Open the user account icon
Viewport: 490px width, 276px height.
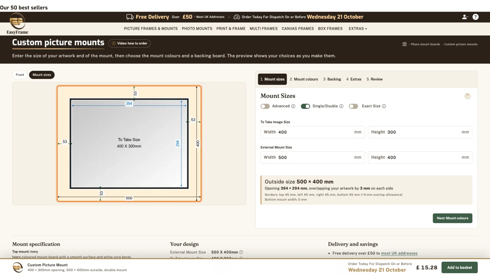[x=465, y=17]
